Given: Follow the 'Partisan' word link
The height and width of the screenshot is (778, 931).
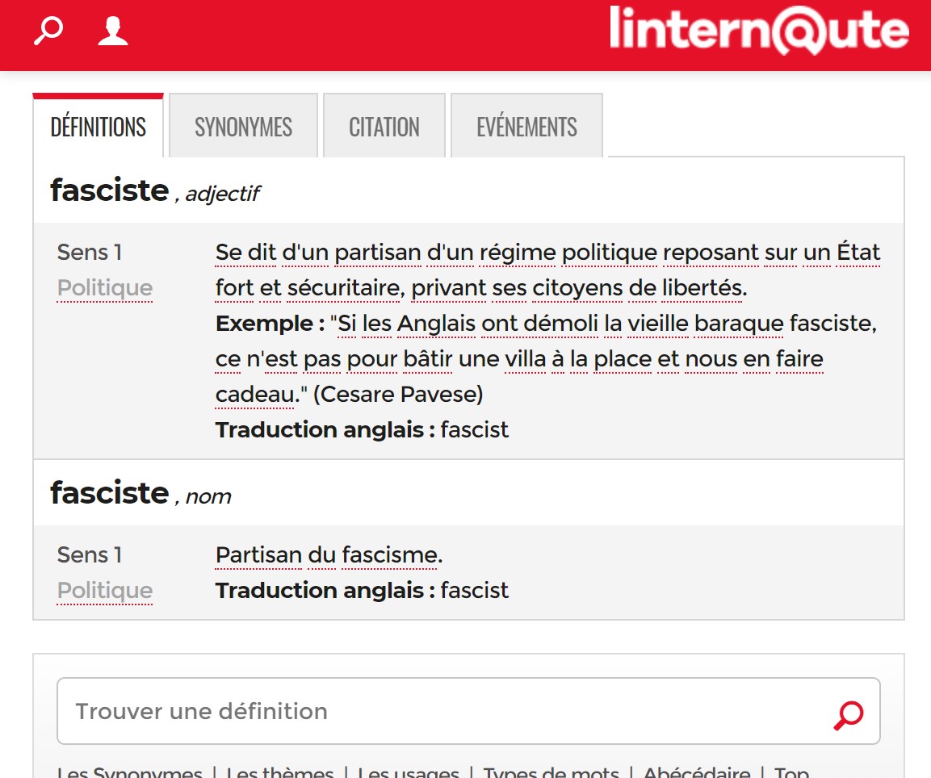Looking at the screenshot, I should pos(259,555).
